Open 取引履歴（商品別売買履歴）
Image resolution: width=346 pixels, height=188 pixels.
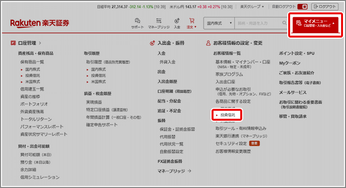click(108, 62)
